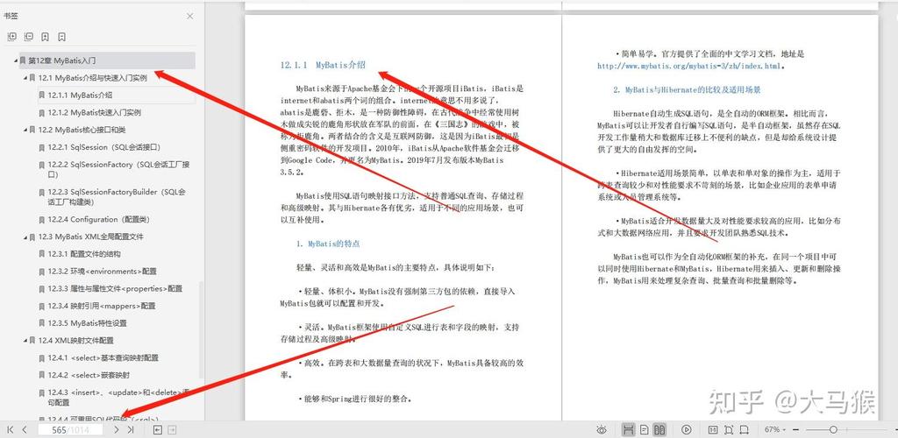
Task: Collapse 第12章 MyBatis入门 tree node
Action: point(16,60)
